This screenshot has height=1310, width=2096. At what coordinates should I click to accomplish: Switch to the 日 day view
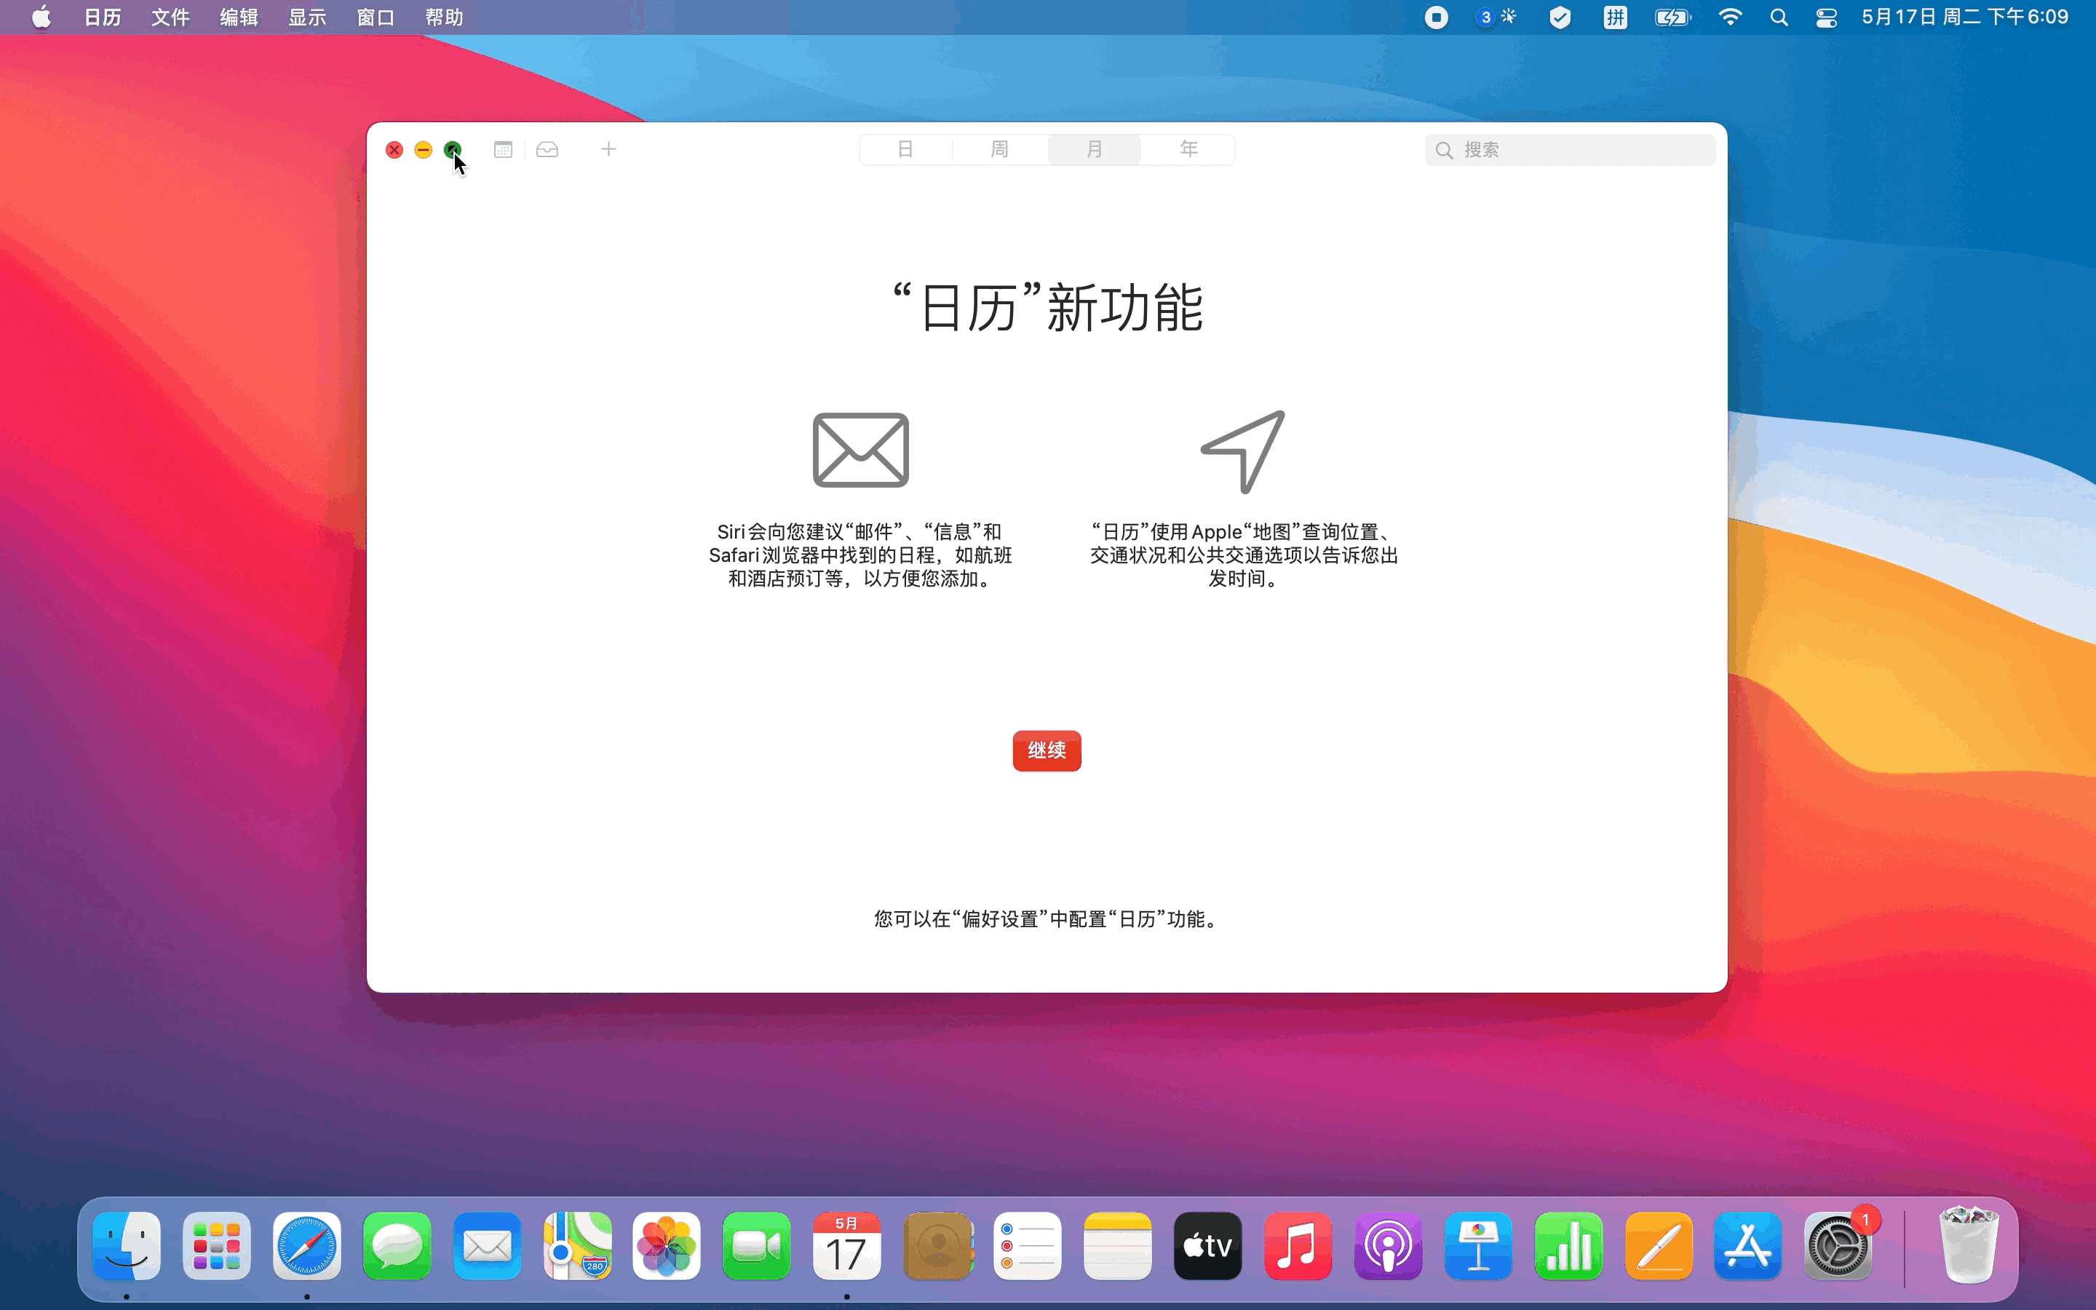click(905, 150)
